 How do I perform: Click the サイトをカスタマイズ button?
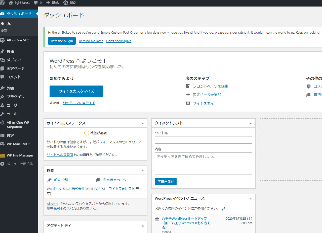click(x=76, y=91)
